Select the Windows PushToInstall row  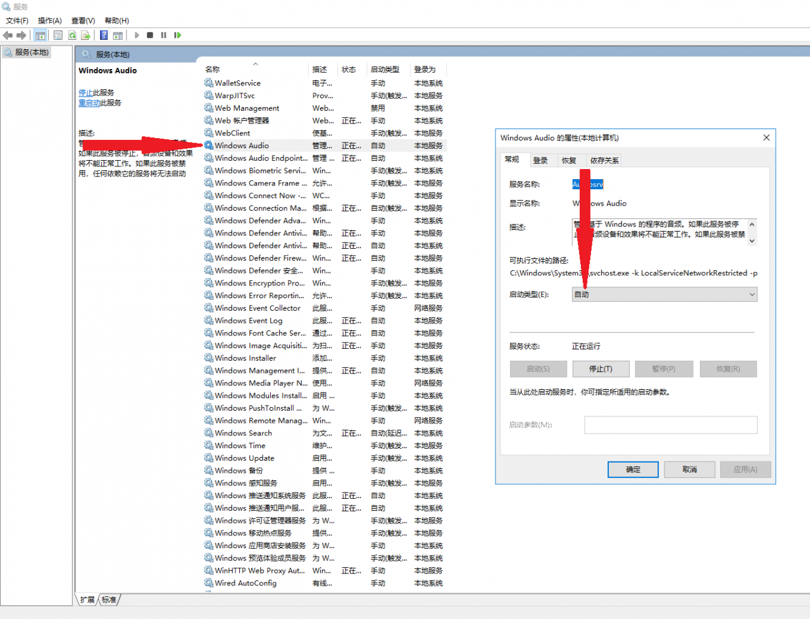tap(325, 408)
